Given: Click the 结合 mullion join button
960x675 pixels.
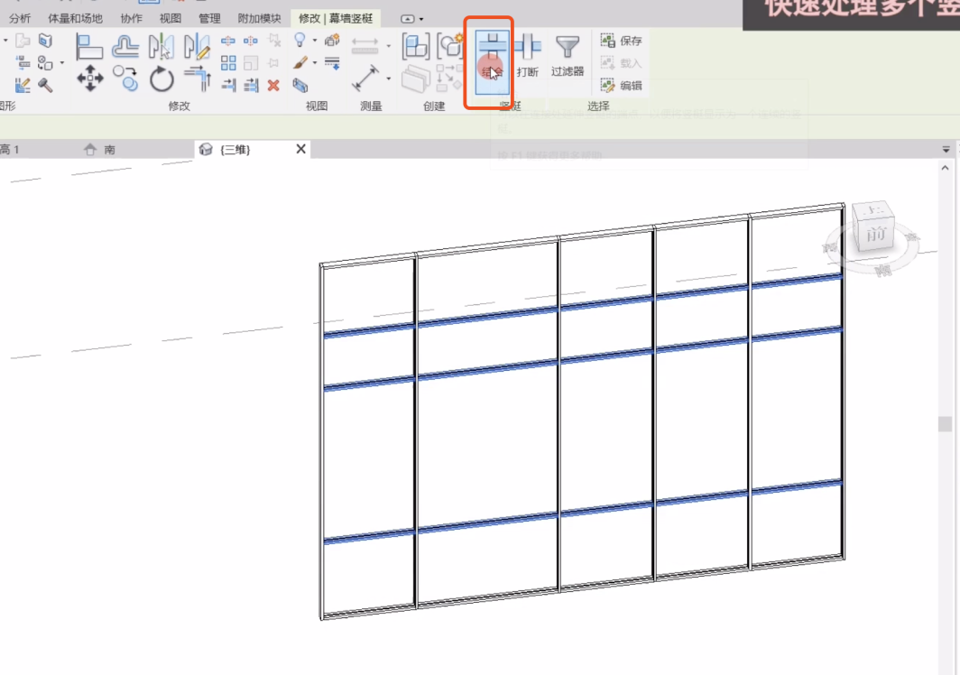Looking at the screenshot, I should (x=493, y=61).
